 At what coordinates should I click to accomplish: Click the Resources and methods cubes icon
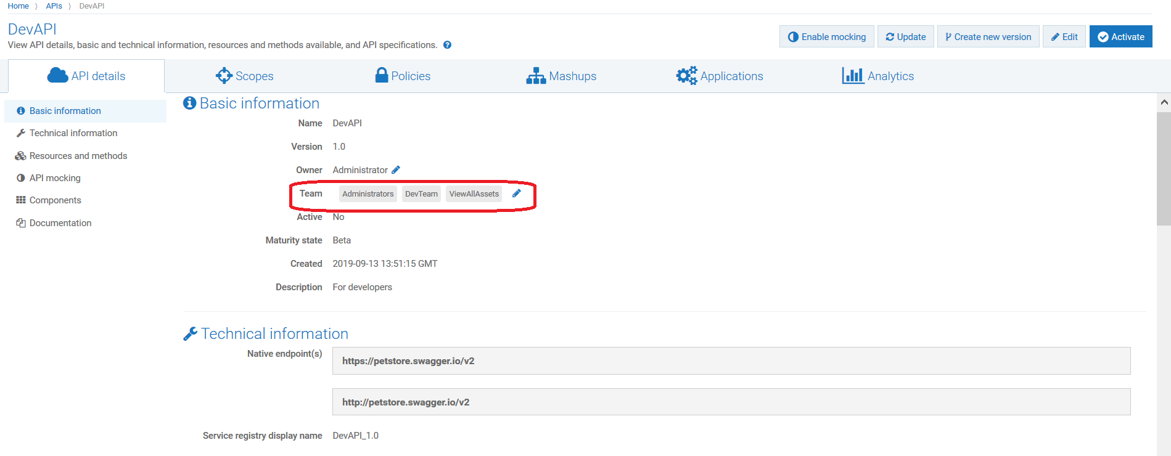[x=20, y=156]
